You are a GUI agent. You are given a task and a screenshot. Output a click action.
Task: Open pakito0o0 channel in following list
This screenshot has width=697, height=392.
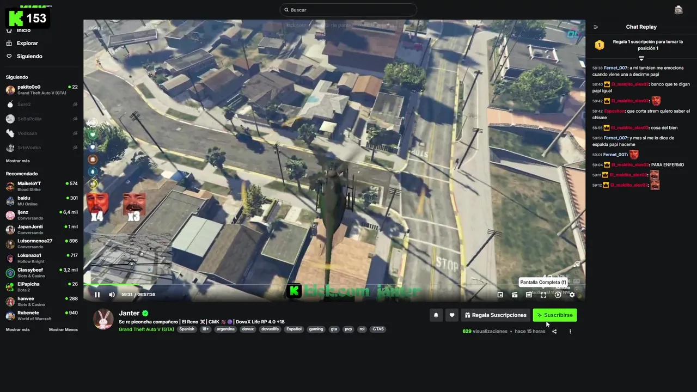pyautogui.click(x=42, y=90)
